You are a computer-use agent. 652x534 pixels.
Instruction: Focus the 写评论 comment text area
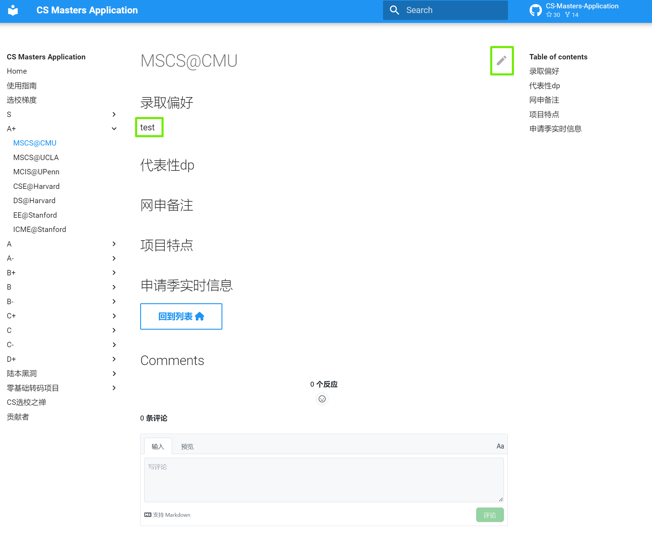point(324,480)
